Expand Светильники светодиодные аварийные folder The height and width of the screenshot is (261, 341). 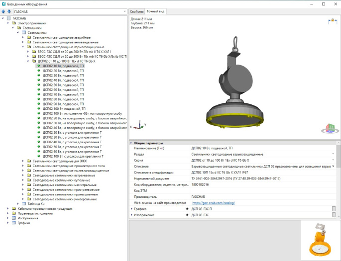pyautogui.click(x=22, y=37)
